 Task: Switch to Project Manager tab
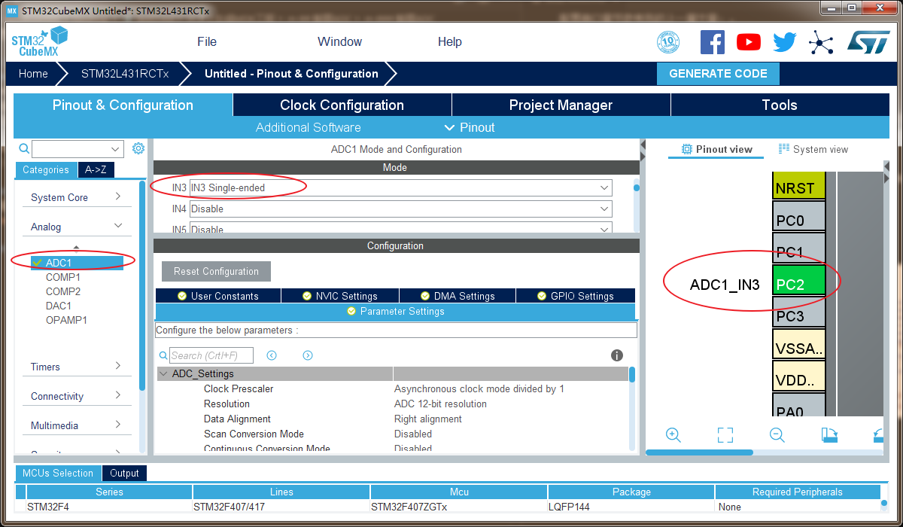point(561,105)
